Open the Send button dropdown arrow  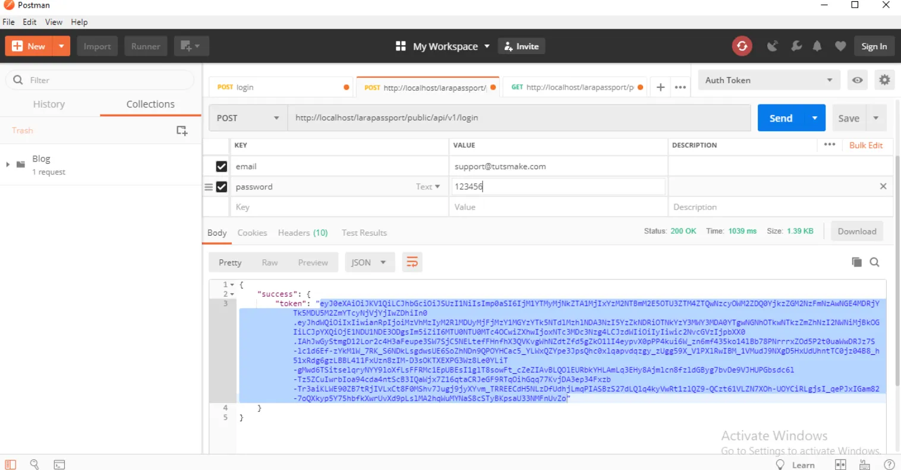(x=815, y=118)
